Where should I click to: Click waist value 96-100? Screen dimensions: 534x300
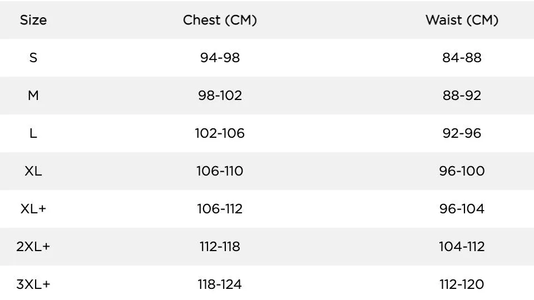(x=462, y=171)
